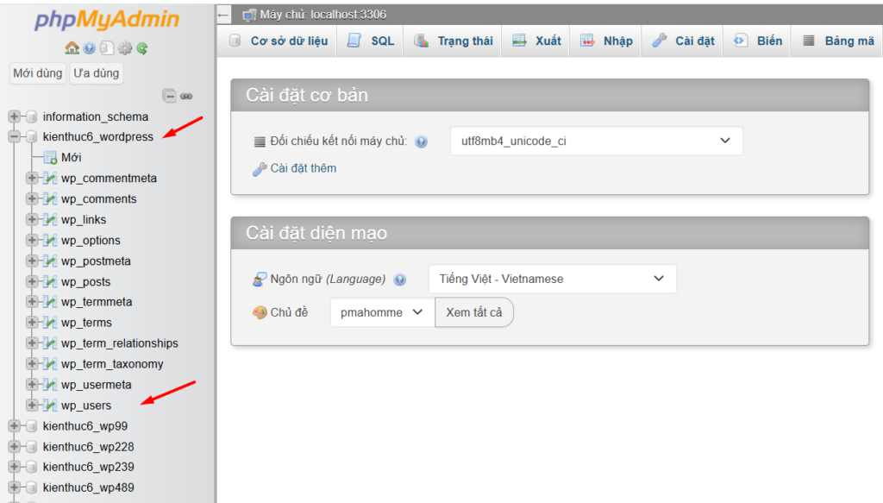Expand the wp_users table node
883x503 pixels.
click(32, 405)
